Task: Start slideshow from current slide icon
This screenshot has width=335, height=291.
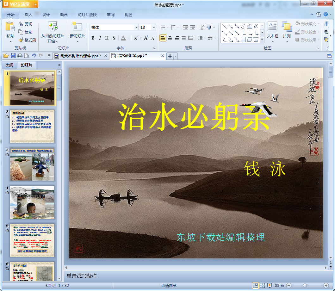Action: tap(53, 27)
